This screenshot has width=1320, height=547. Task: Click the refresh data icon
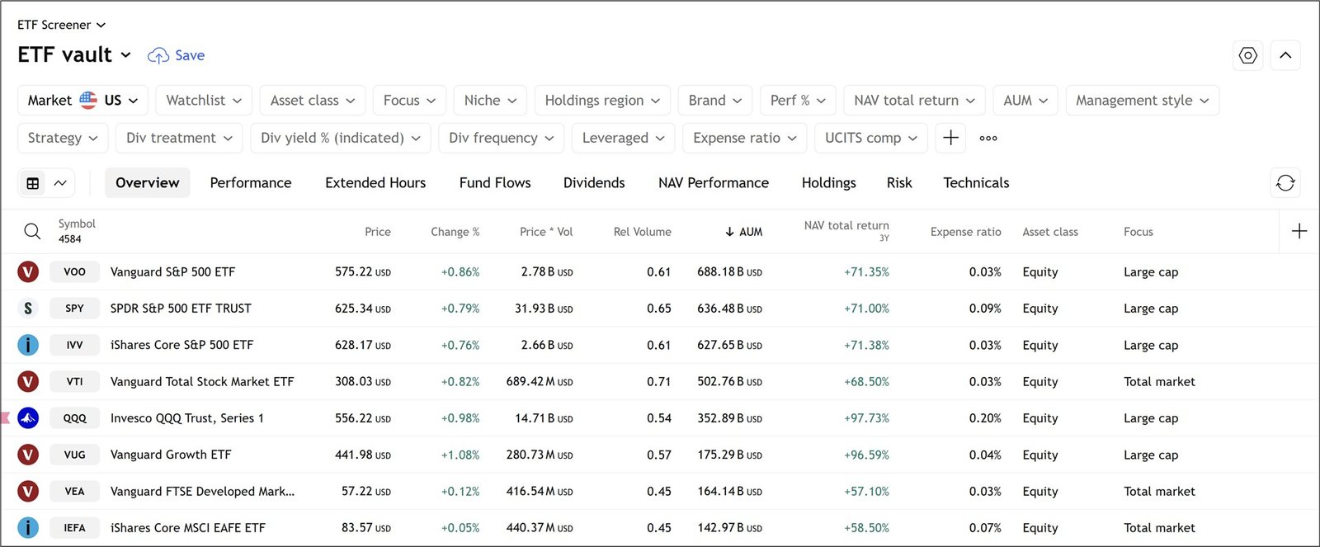[x=1285, y=182]
